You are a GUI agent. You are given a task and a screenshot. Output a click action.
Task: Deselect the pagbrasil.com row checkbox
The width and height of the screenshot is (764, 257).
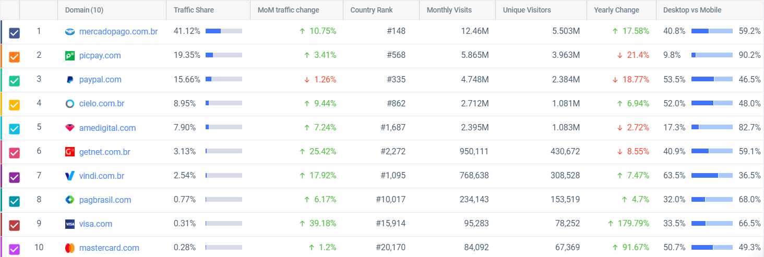coord(15,201)
